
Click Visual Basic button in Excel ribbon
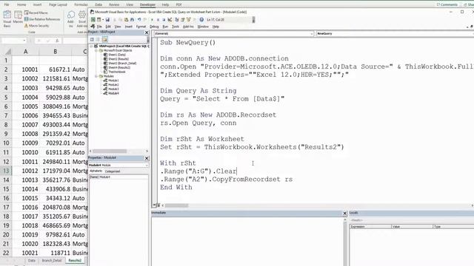(7, 19)
